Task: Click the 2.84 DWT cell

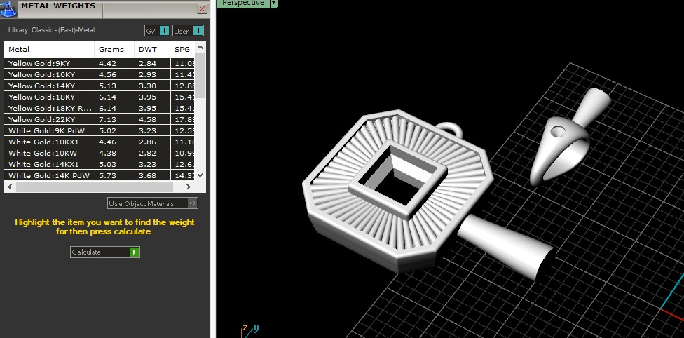Action: coord(152,63)
